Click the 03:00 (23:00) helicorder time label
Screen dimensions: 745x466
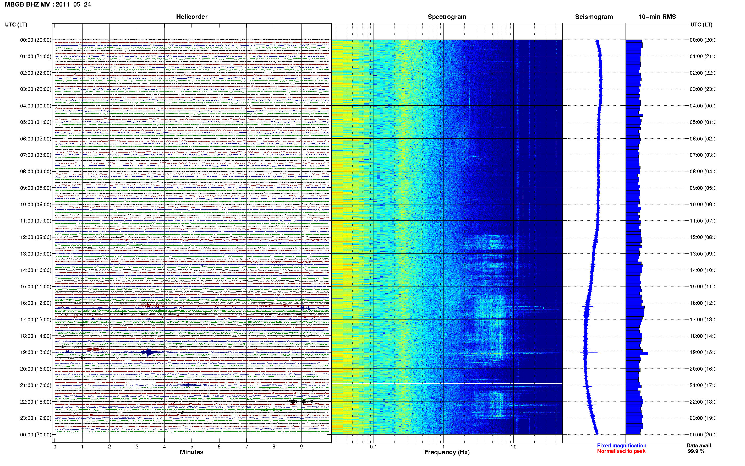[x=36, y=89]
